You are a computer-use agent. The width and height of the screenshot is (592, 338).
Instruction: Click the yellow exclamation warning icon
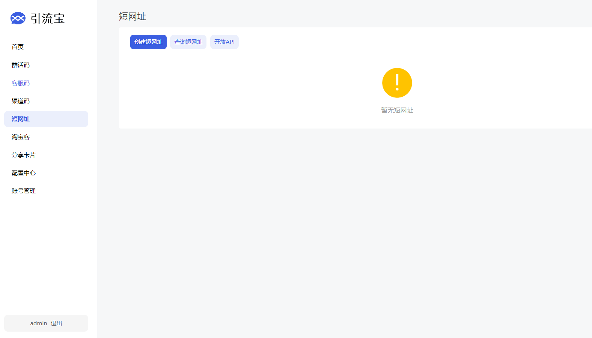[x=397, y=83]
